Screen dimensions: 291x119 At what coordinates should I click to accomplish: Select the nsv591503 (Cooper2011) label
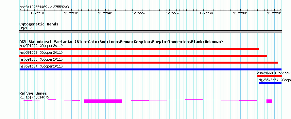(x=41, y=59)
